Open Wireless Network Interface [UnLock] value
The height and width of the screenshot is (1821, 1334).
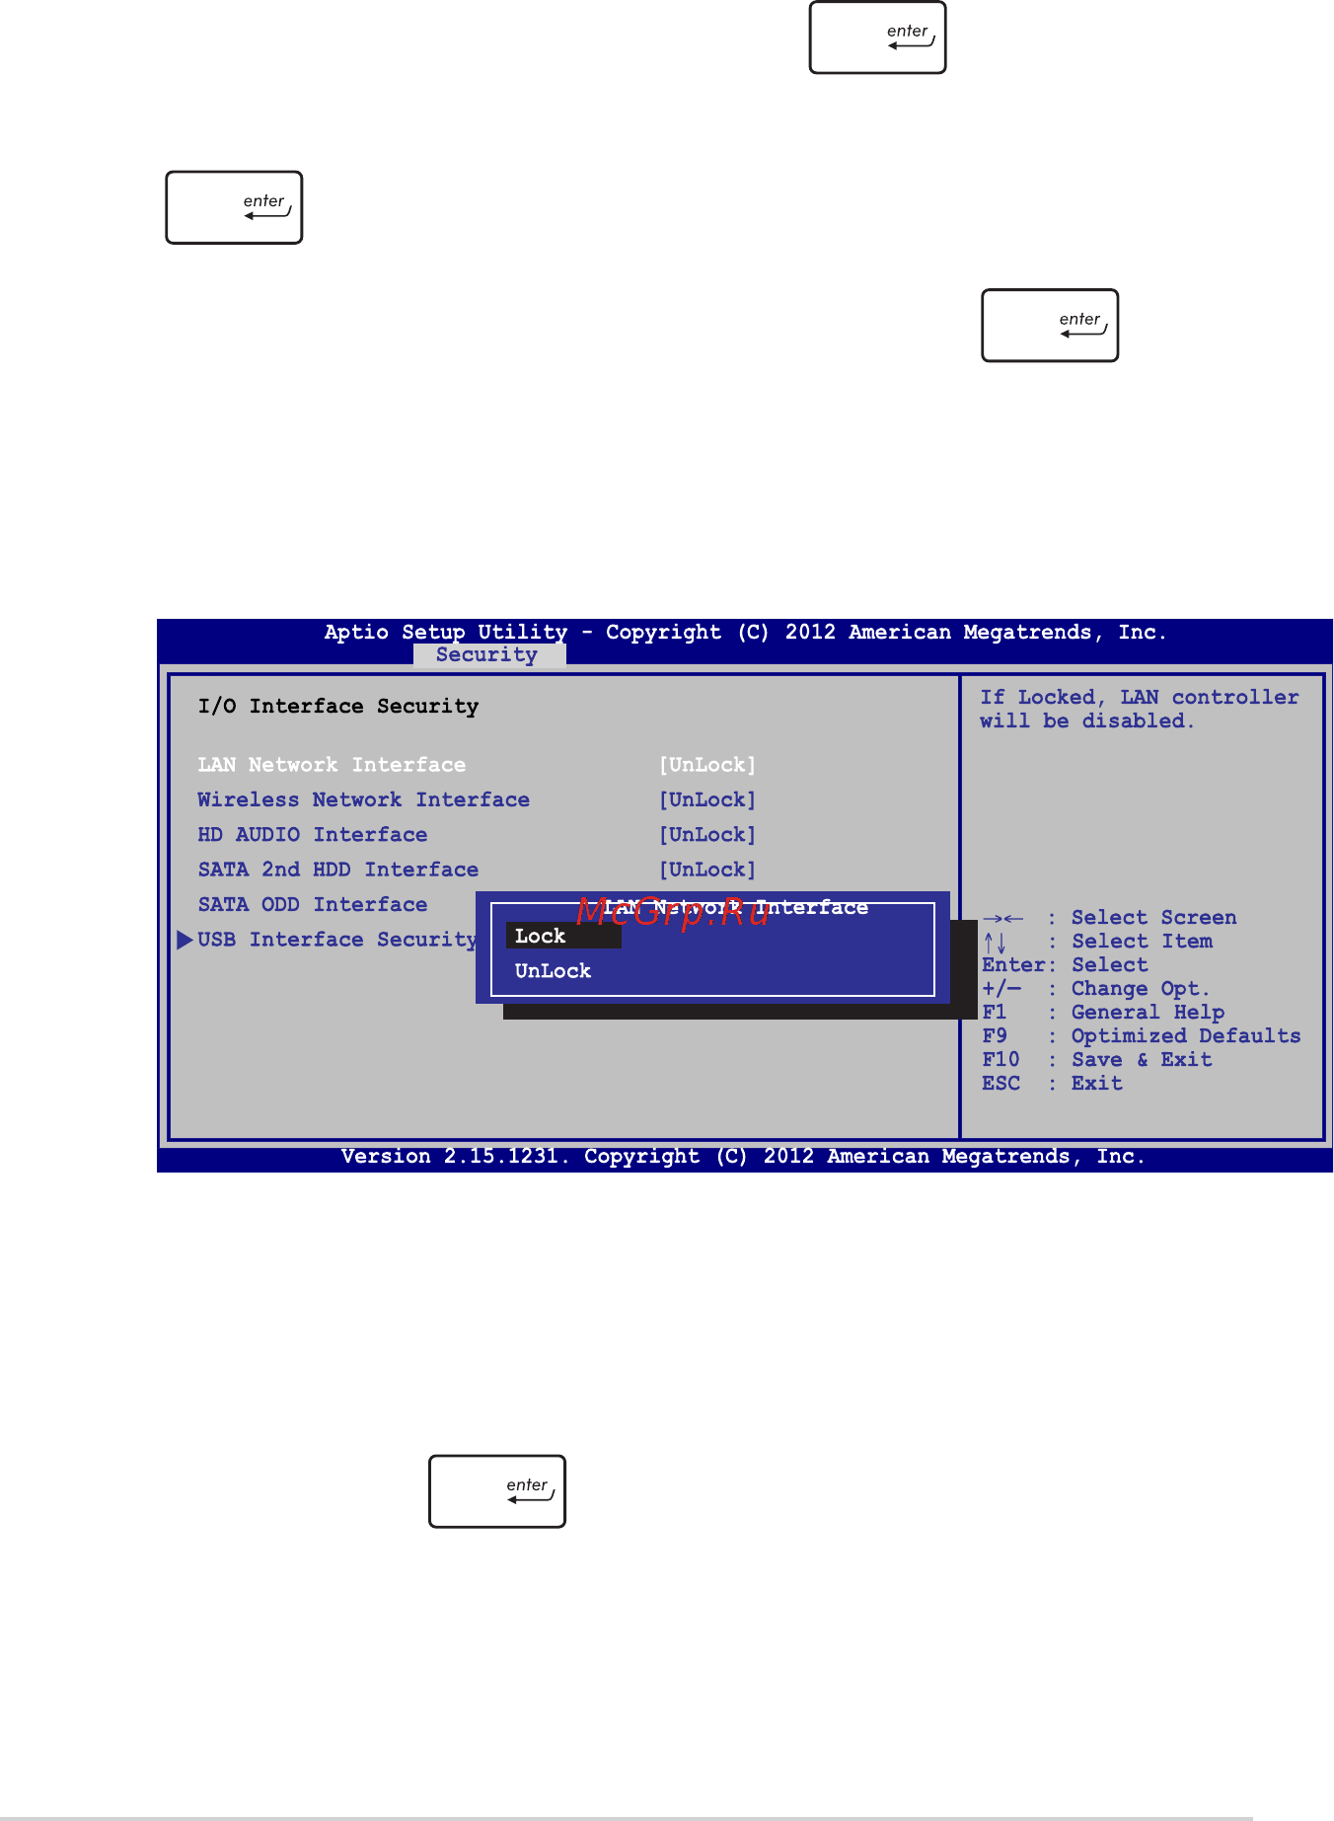[707, 799]
